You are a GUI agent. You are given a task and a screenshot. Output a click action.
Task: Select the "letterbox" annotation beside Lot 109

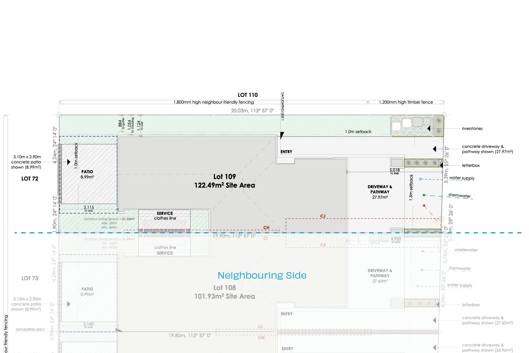(471, 166)
